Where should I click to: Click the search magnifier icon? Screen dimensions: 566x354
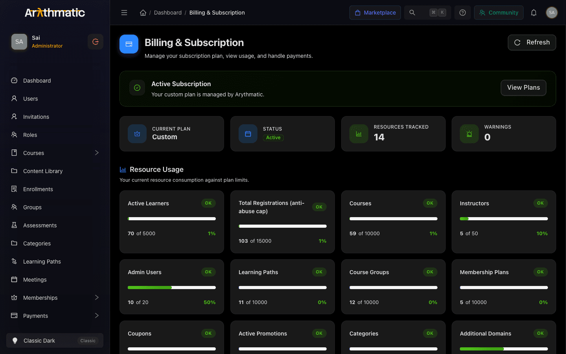point(412,13)
